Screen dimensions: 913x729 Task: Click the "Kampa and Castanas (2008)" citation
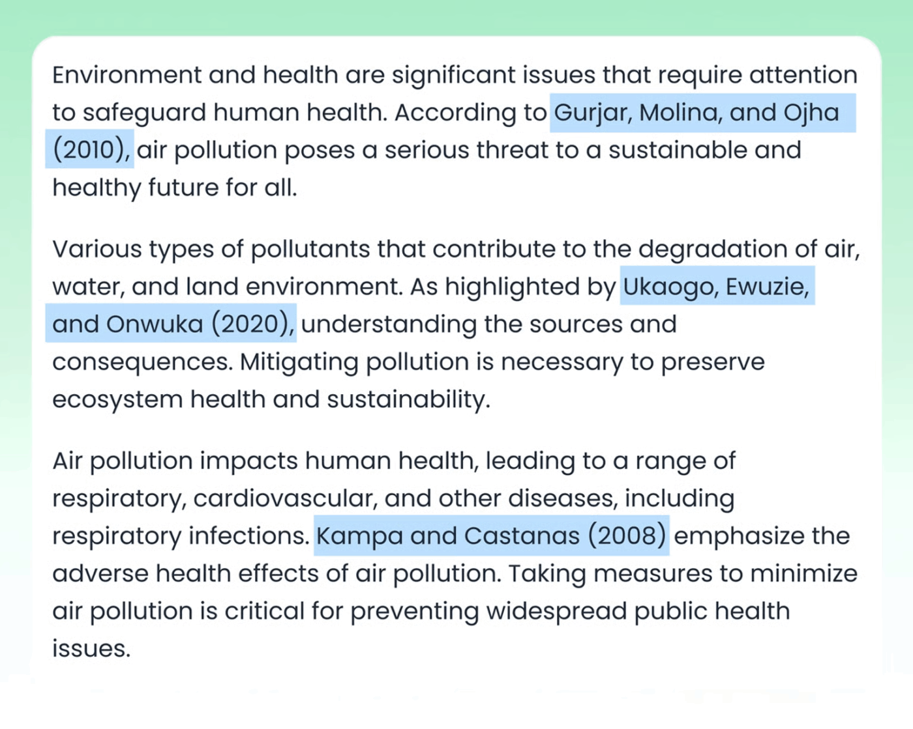tap(491, 536)
